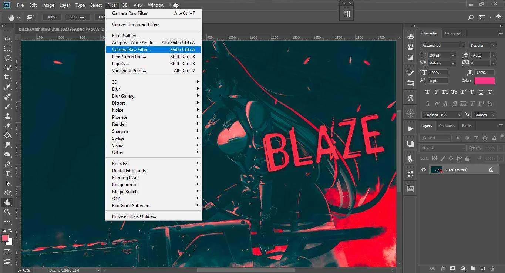Select the Zoom tool
The image size is (505, 273).
(x=7, y=212)
